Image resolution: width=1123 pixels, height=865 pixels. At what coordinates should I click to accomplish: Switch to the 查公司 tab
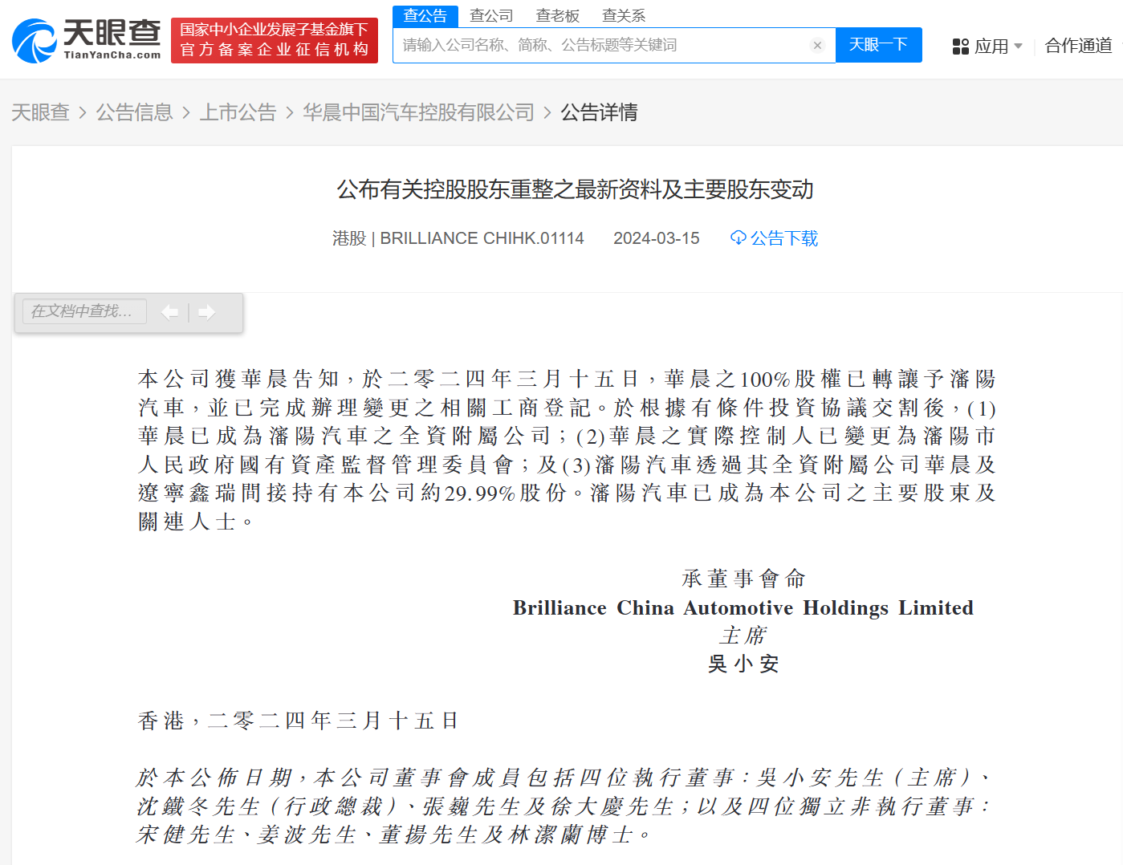click(491, 16)
